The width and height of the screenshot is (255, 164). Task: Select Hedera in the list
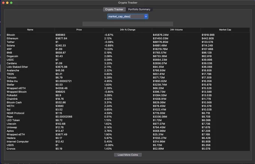tap(11, 138)
